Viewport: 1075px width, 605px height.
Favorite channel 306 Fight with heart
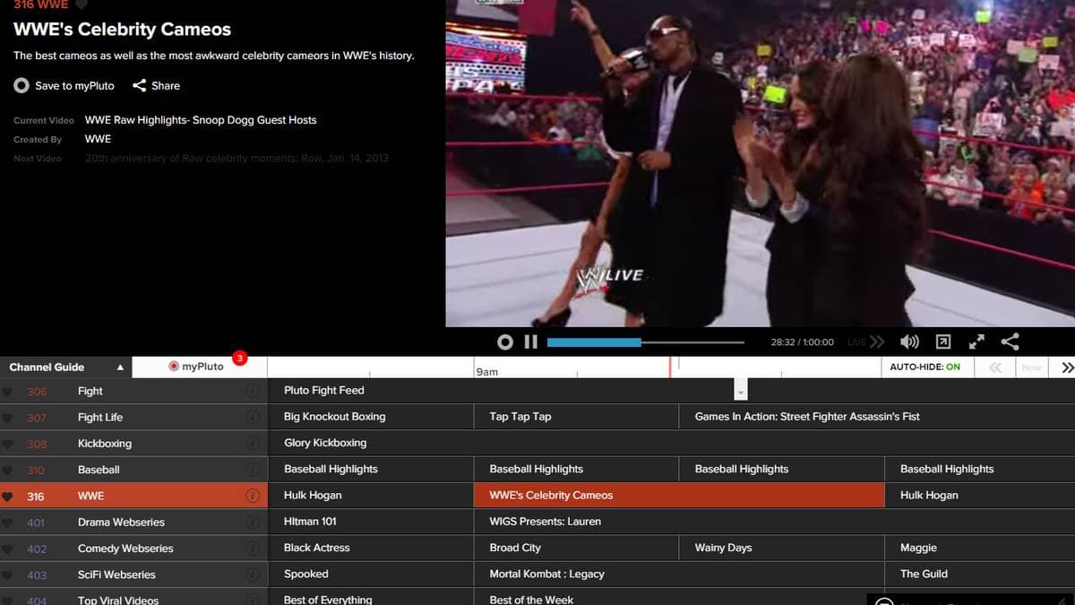click(x=8, y=392)
